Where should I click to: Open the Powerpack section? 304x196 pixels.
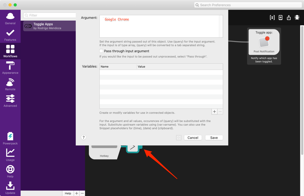click(x=10, y=138)
